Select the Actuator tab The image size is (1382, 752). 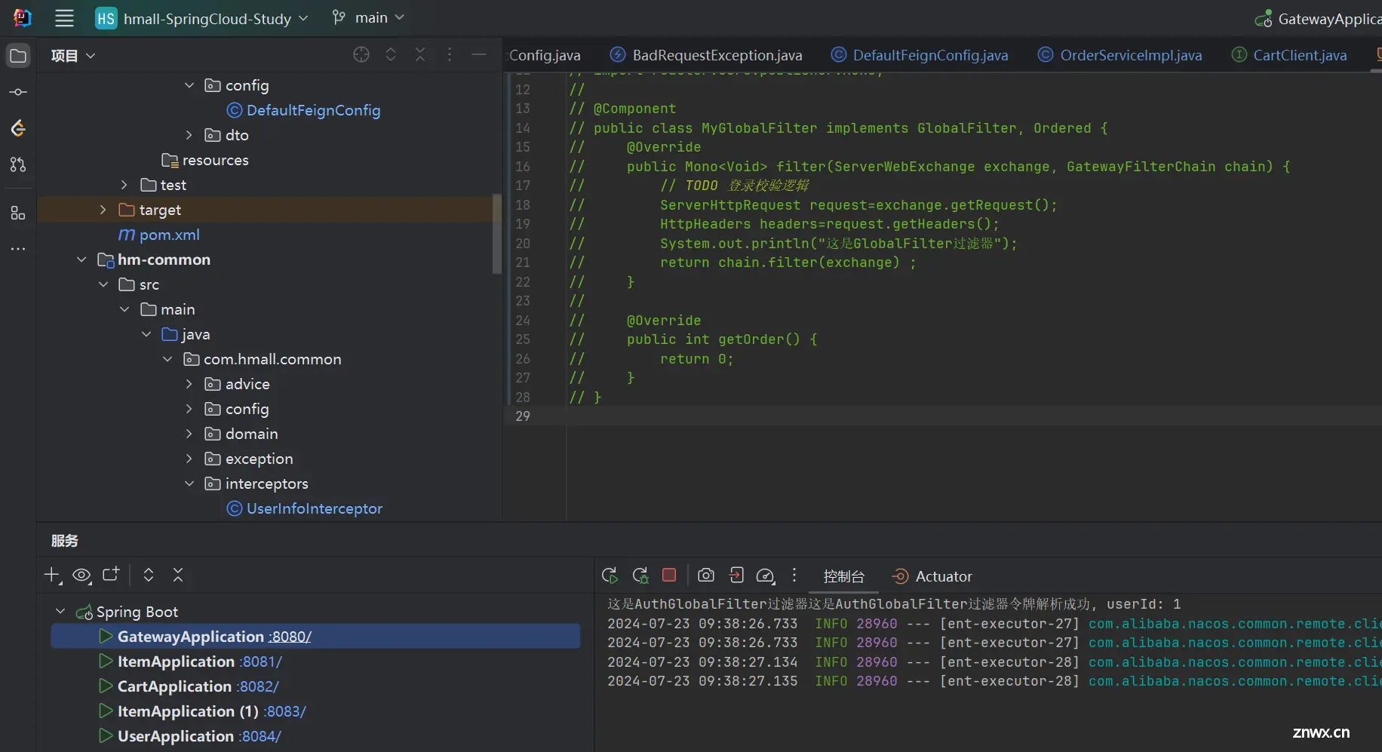tap(932, 577)
